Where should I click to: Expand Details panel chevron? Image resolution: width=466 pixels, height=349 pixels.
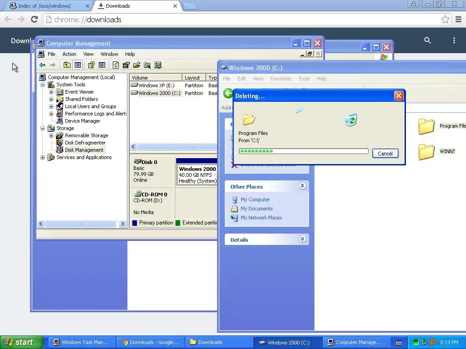pos(302,239)
